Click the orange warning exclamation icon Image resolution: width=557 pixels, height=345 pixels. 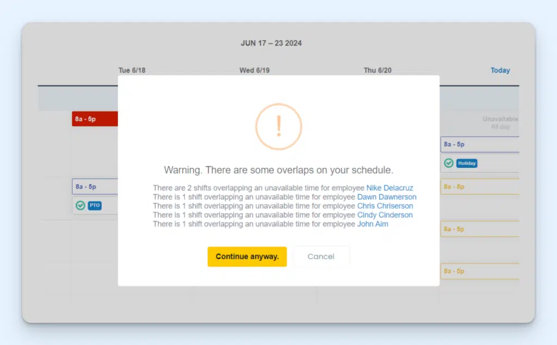[x=278, y=126]
